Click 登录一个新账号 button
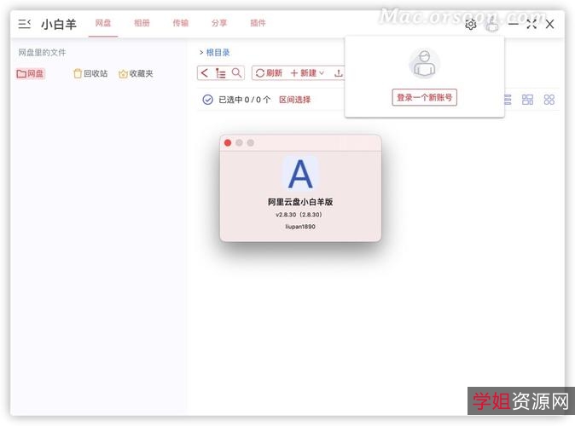Viewport: 575px width, 426px height. [424, 97]
